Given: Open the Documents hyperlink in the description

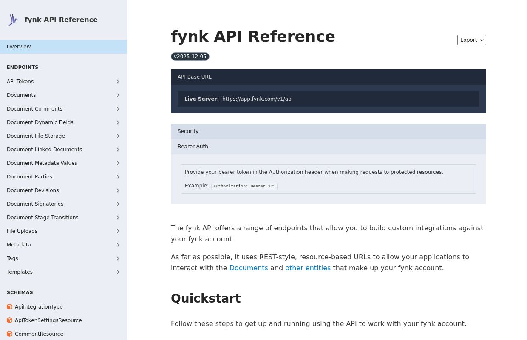Looking at the screenshot, I should point(249,268).
